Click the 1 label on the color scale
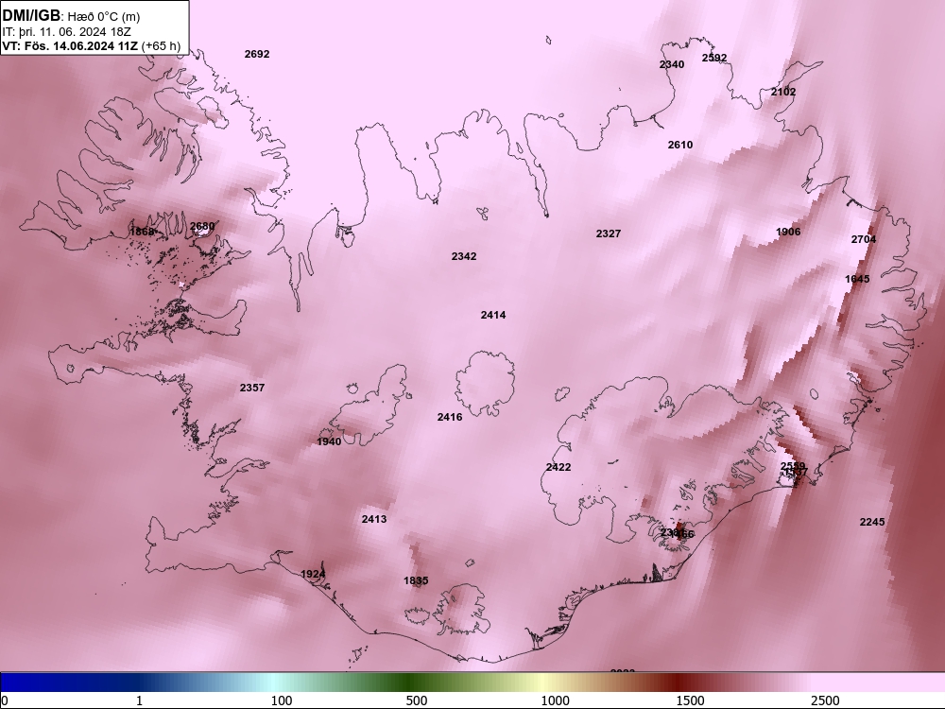Image resolution: width=945 pixels, height=709 pixels. 139,701
